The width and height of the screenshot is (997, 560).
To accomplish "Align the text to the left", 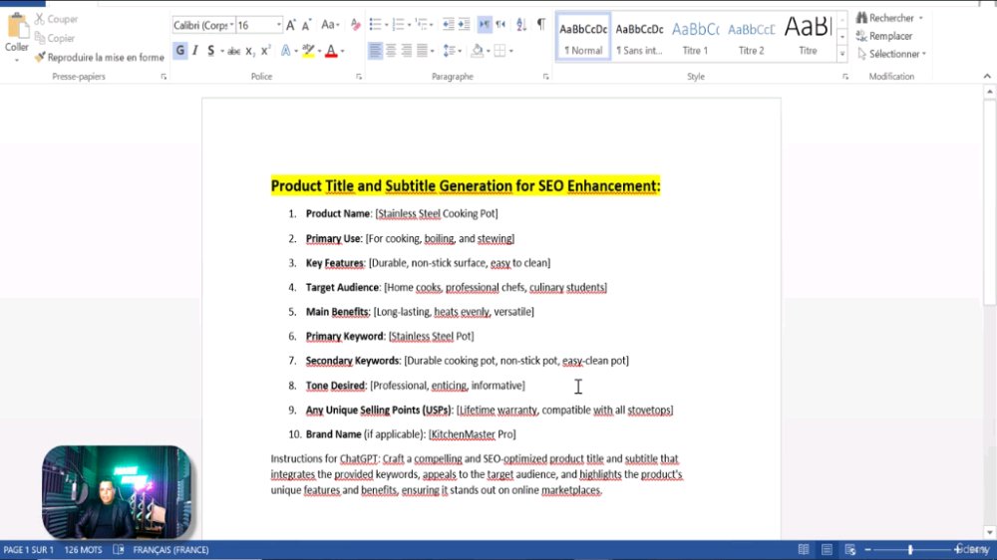I will click(375, 51).
